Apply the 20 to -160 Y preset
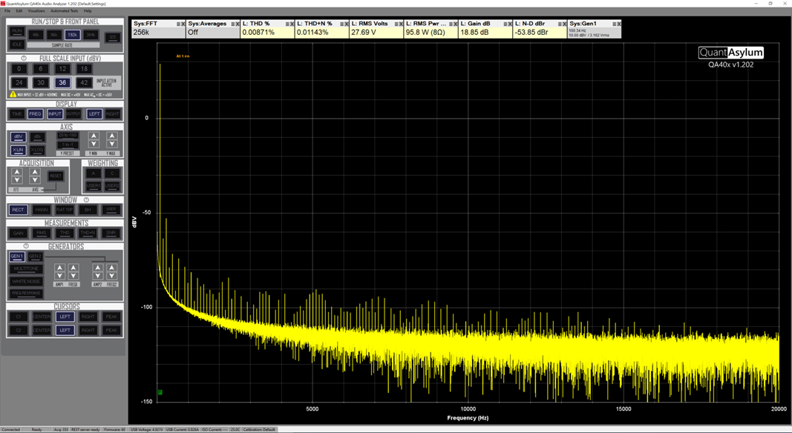The height and width of the screenshot is (433, 792). tap(68, 135)
